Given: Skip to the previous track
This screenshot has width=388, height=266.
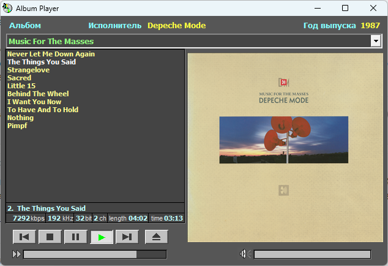Looking at the screenshot, I should tap(24, 237).
